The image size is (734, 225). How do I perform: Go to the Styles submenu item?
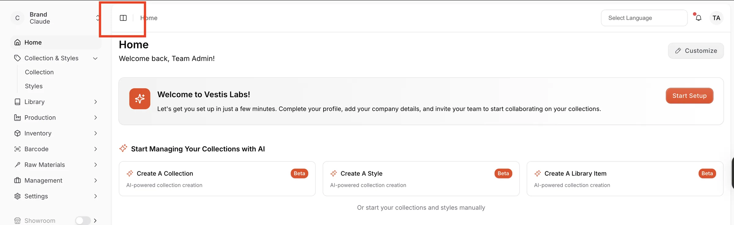[x=34, y=86]
